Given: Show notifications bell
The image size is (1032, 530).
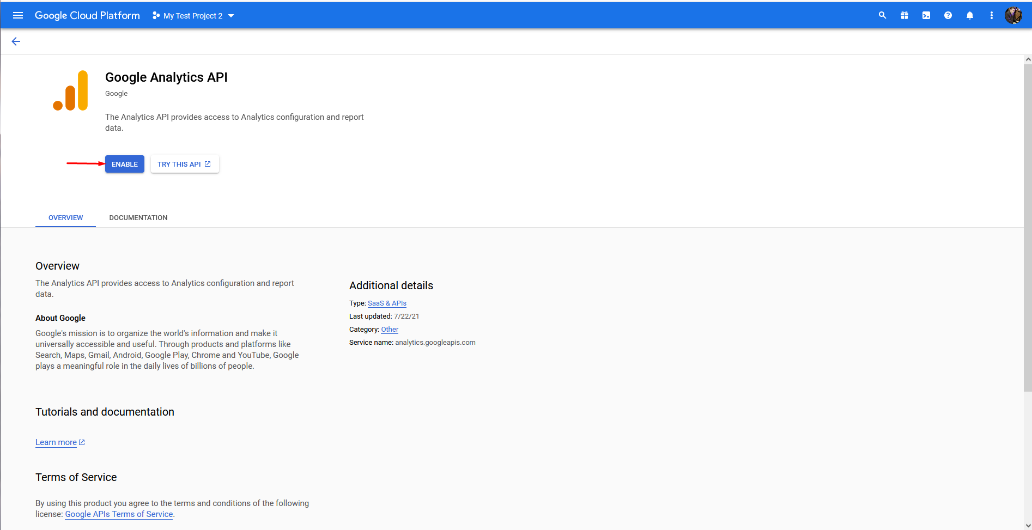Looking at the screenshot, I should [969, 15].
